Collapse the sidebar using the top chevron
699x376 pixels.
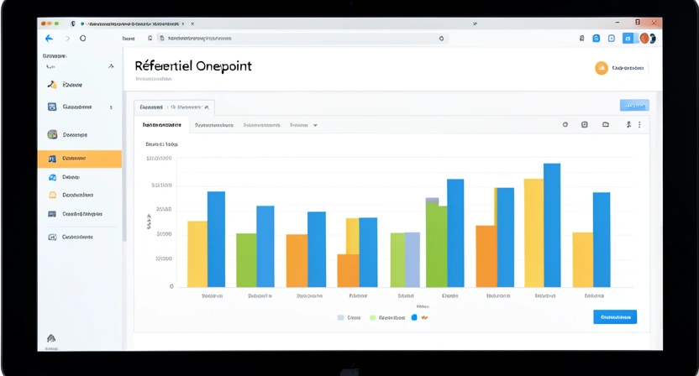point(111,66)
